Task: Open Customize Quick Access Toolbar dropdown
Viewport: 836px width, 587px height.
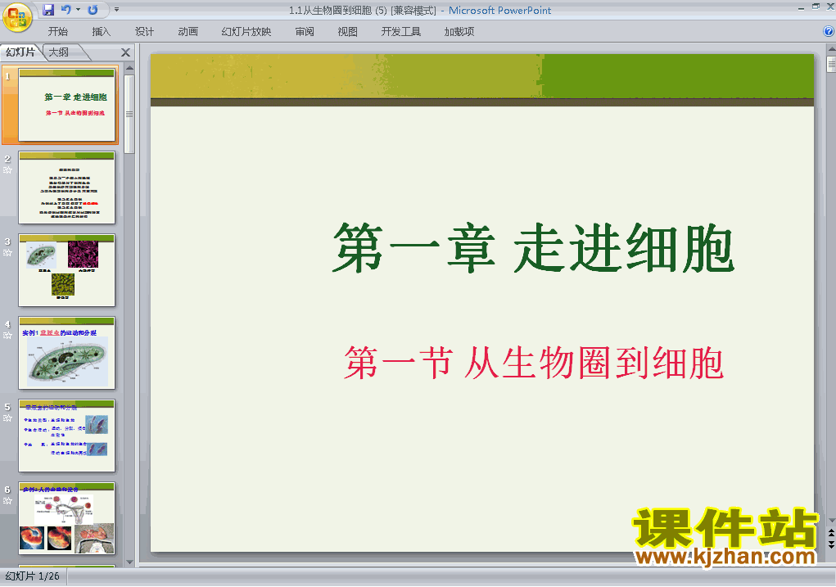Action: pos(116,10)
